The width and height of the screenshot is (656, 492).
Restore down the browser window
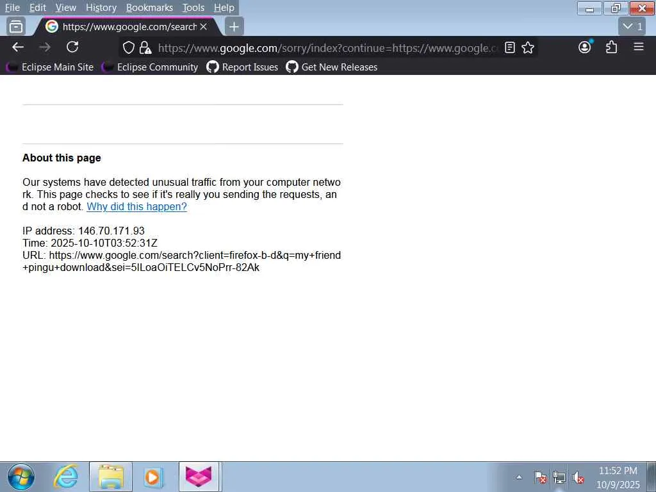[616, 8]
